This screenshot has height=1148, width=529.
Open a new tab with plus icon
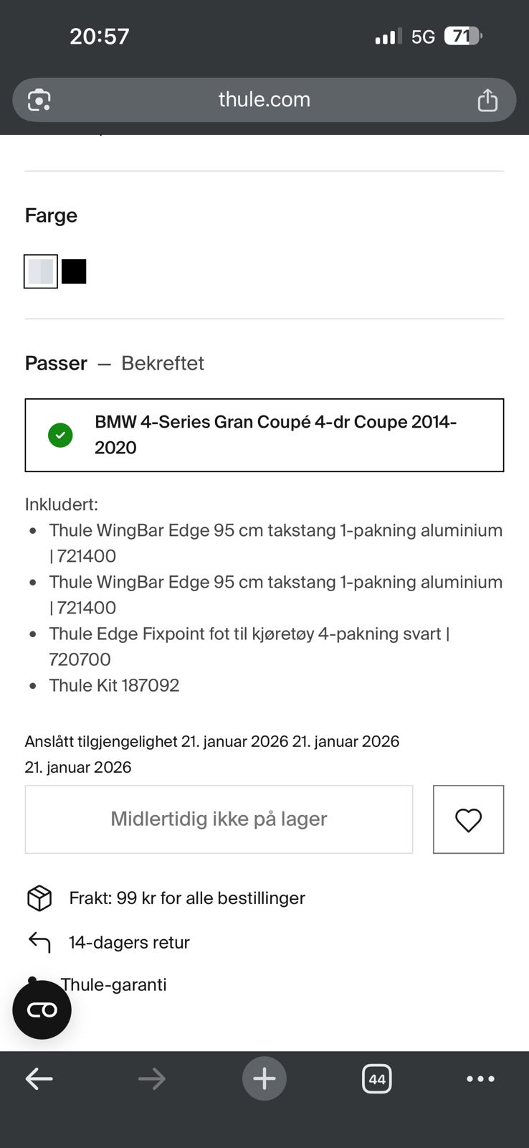coord(264,1078)
